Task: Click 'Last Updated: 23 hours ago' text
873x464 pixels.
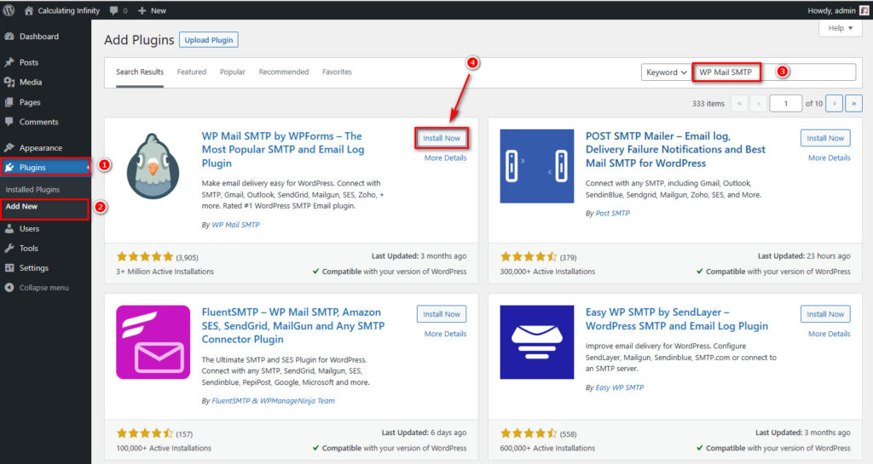Action: pos(804,256)
